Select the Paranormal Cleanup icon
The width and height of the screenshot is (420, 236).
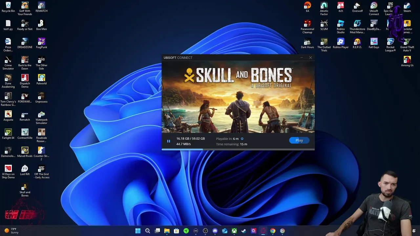(x=307, y=27)
